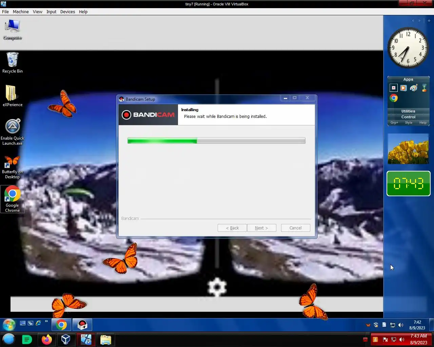Switch to Bandicam Setup in the guest taskbar

click(x=82, y=325)
